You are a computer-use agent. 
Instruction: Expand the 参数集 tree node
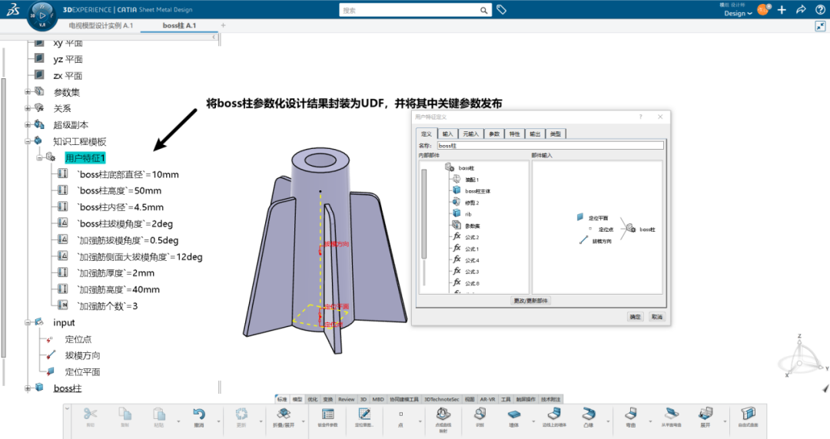click(28, 92)
